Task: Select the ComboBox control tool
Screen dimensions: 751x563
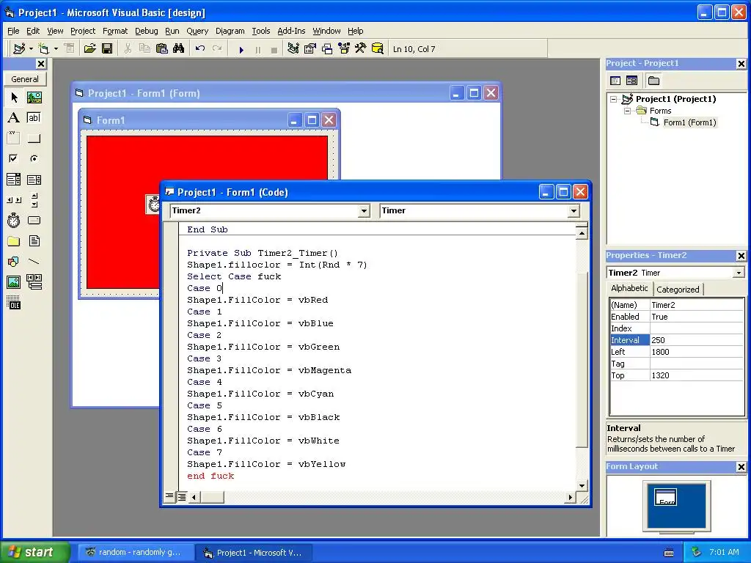Action: (14, 180)
